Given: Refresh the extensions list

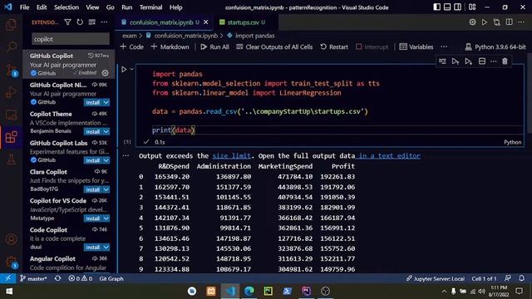Looking at the screenshot, I should tap(80, 22).
